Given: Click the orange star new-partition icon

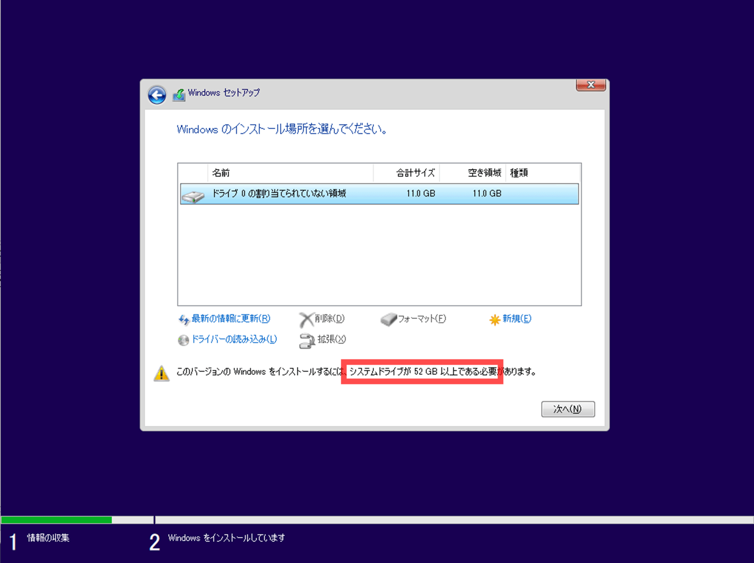Looking at the screenshot, I should click(494, 320).
